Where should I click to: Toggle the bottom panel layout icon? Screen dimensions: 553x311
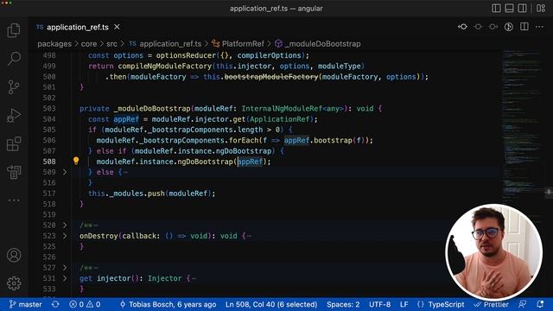coord(509,8)
